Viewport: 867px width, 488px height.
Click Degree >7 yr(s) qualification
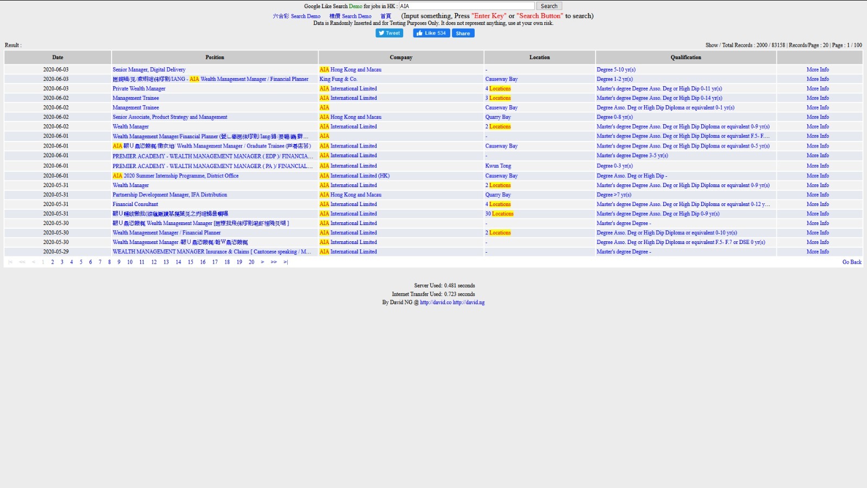pyautogui.click(x=614, y=195)
